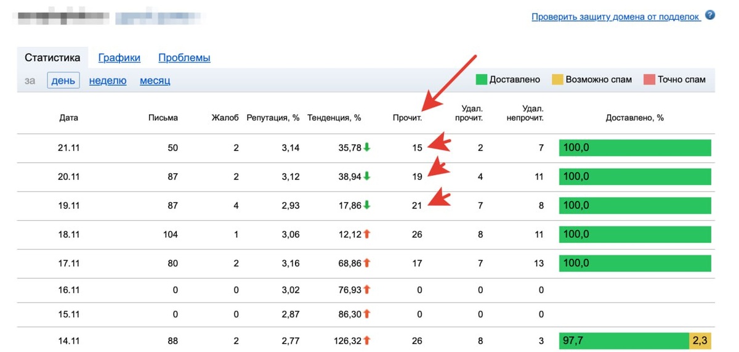Click the red up arrow for 18.11

pos(367,234)
